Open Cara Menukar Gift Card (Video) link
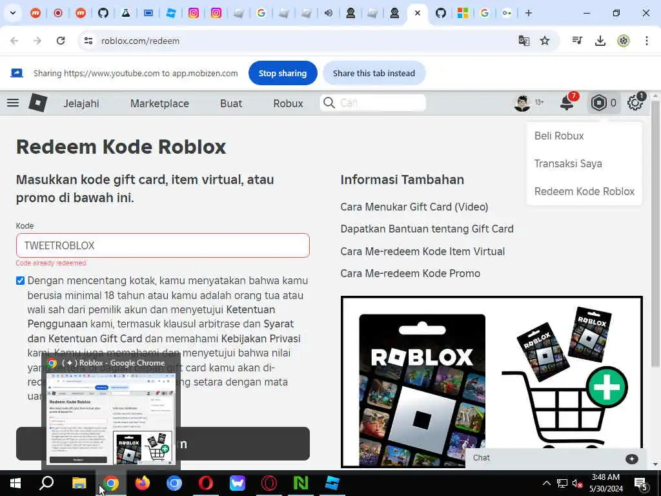 (414, 207)
